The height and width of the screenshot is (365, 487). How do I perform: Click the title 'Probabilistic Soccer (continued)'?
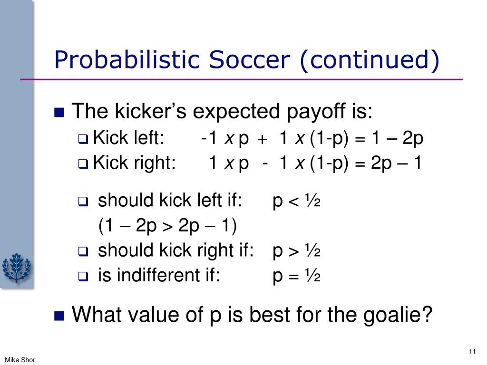[247, 59]
